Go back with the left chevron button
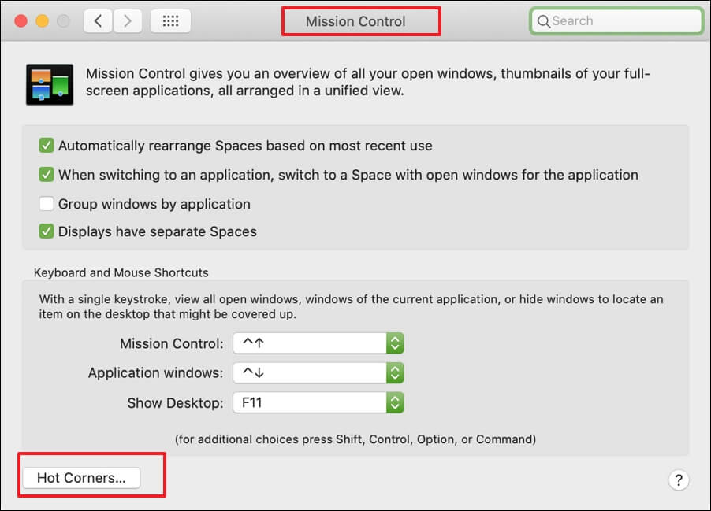Screen dimensions: 711x511 (x=98, y=20)
